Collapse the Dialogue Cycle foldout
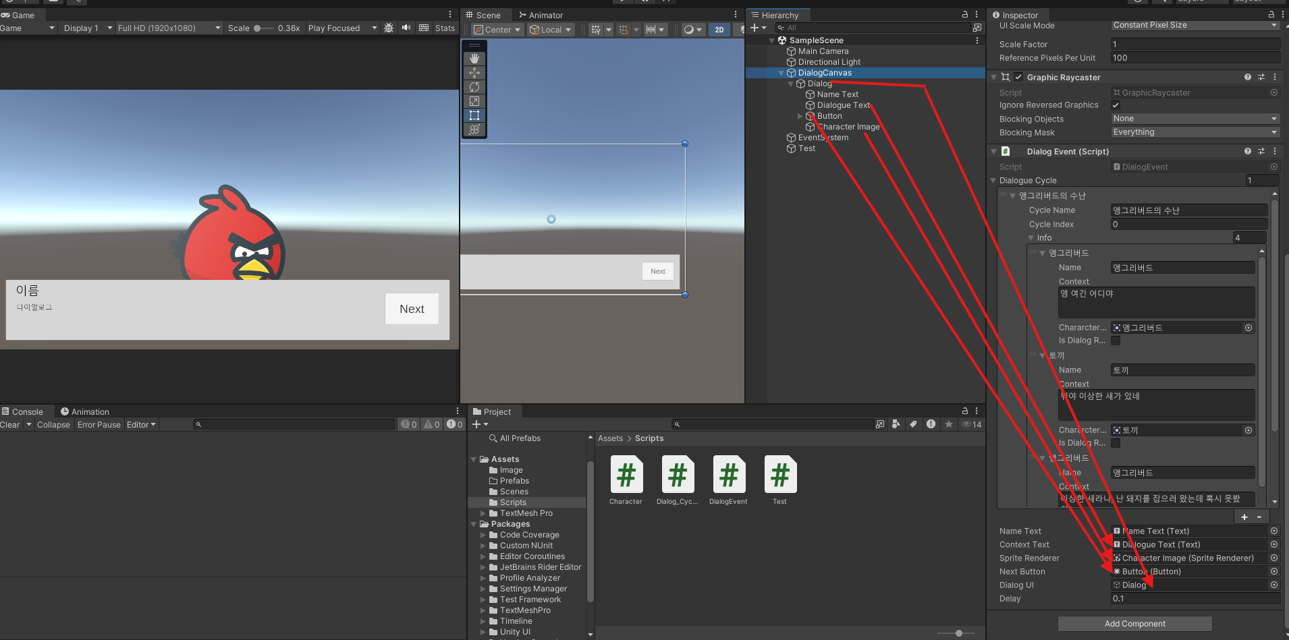 [x=993, y=181]
